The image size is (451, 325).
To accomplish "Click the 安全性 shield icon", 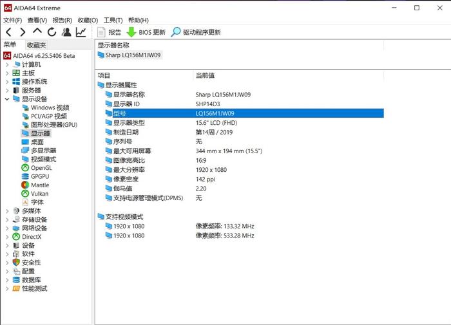I will (x=16, y=263).
